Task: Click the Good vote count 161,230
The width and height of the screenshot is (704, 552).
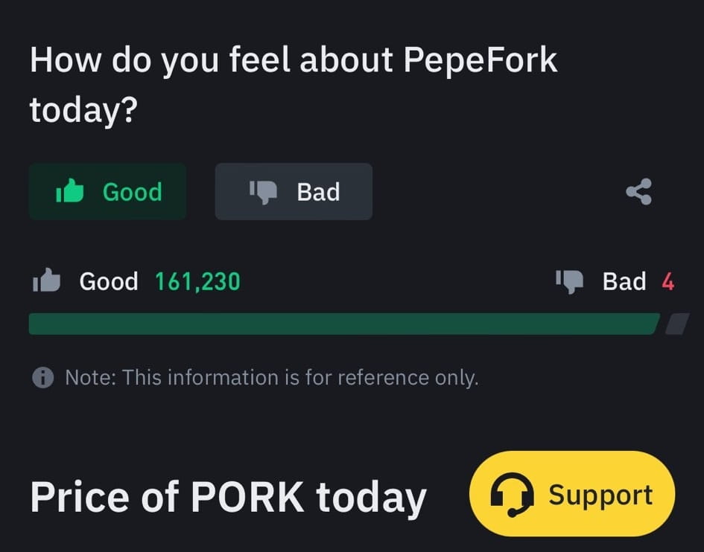Action: click(x=197, y=281)
